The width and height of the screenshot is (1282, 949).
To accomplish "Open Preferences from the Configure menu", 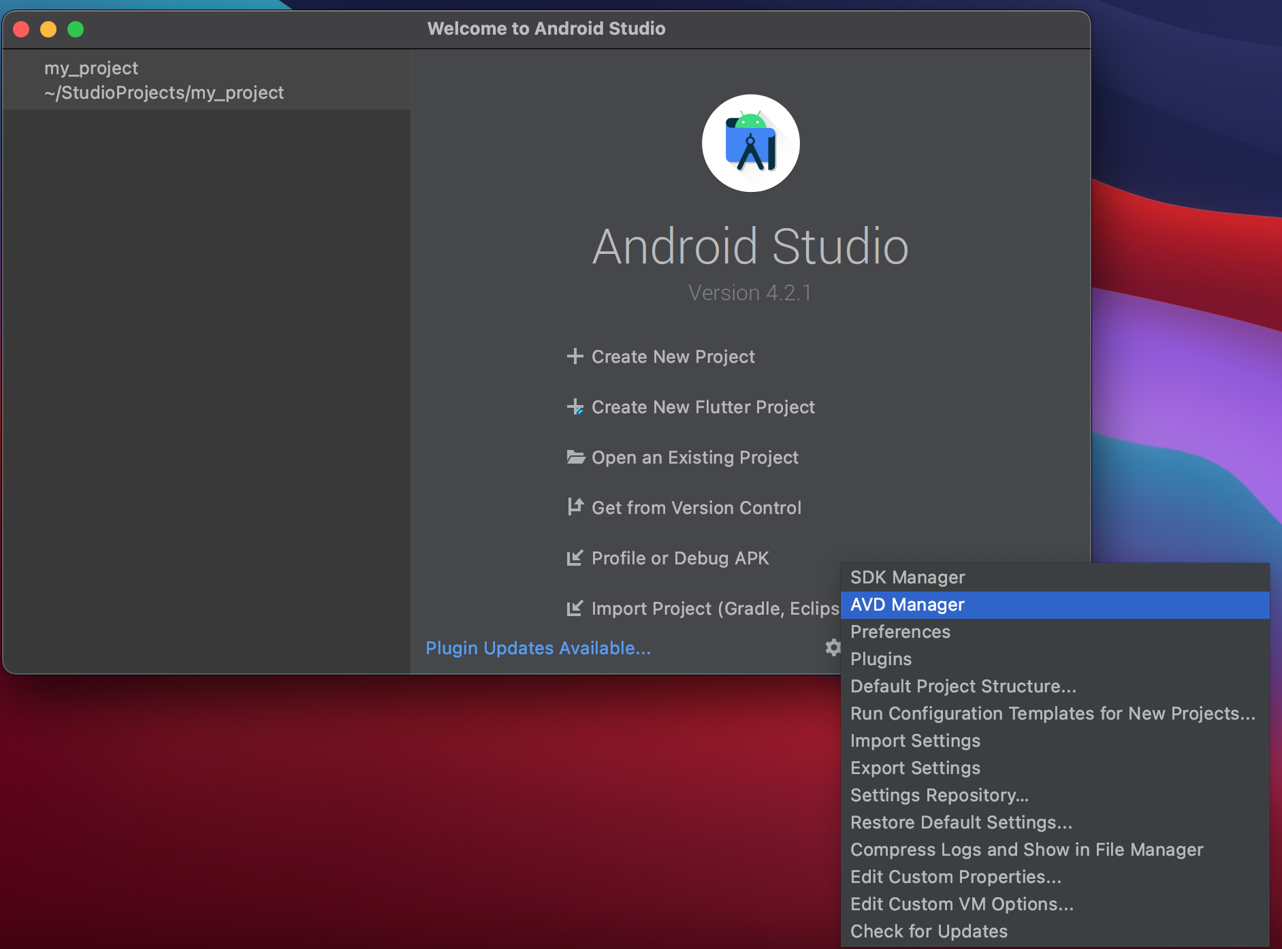I will pos(1055,632).
